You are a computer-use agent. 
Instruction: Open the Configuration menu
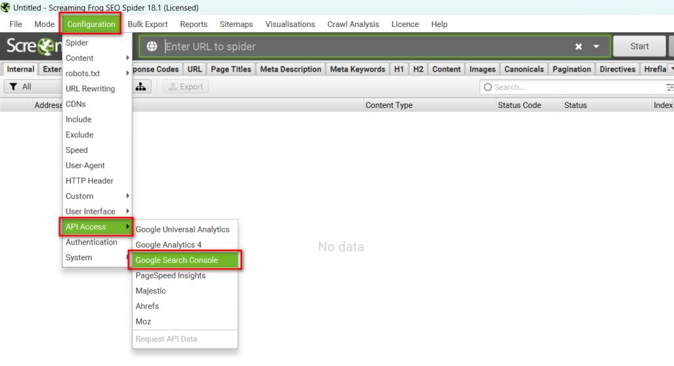(91, 24)
